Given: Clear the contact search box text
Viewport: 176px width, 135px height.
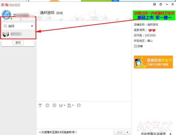Looking at the screenshot, I should click(32, 26).
